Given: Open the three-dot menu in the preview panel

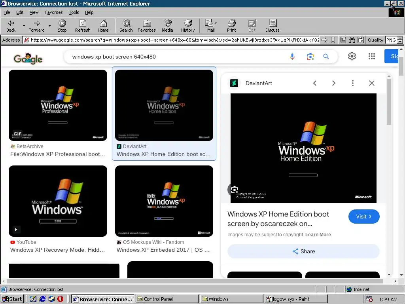Looking at the screenshot, I should point(352,83).
